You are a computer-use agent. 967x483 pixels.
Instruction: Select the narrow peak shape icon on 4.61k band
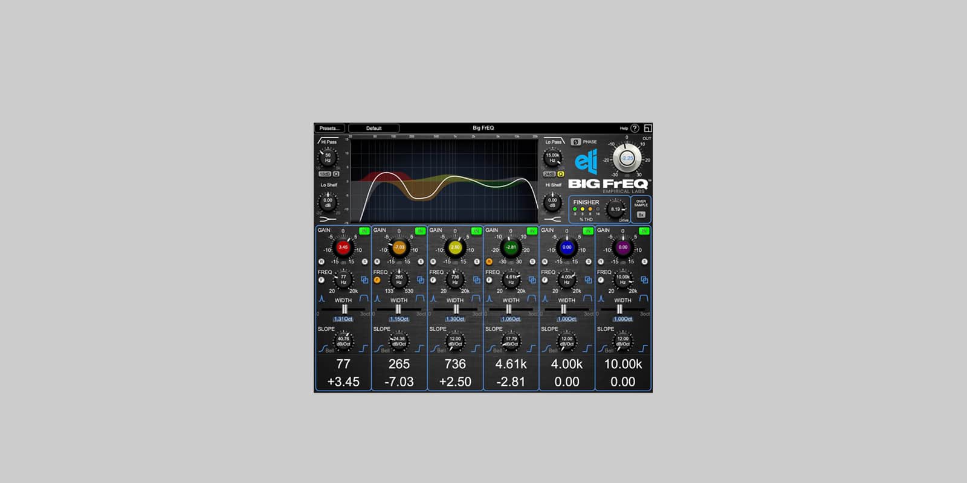coord(490,299)
